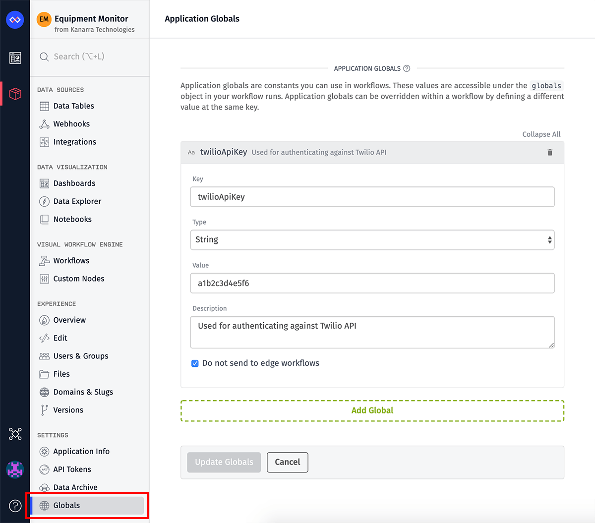
Task: Click the Losant logo icon
Action: click(15, 20)
